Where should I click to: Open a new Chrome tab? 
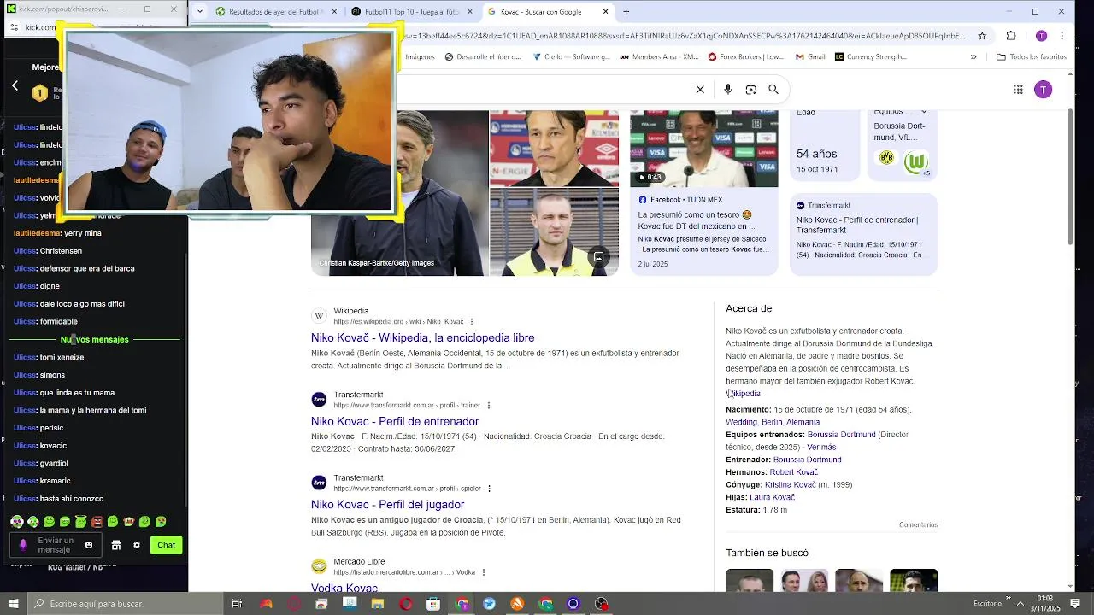pos(626,12)
